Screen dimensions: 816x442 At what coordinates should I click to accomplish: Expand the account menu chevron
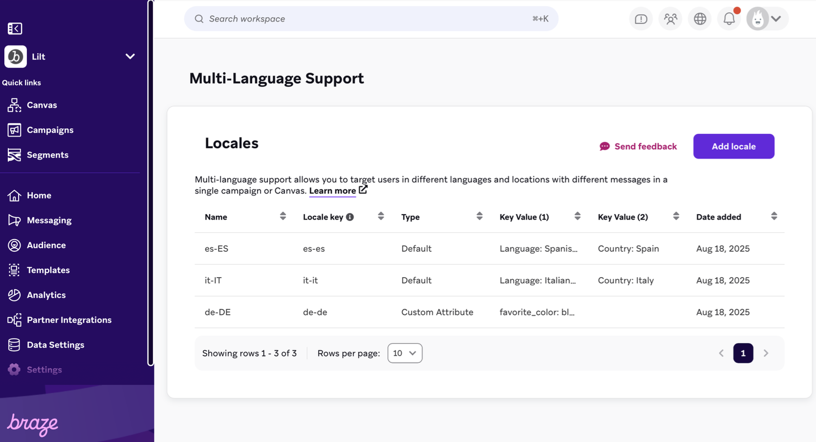pyautogui.click(x=775, y=19)
